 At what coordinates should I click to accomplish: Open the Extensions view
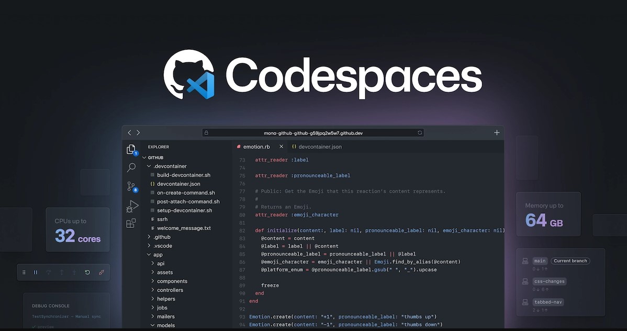[131, 223]
